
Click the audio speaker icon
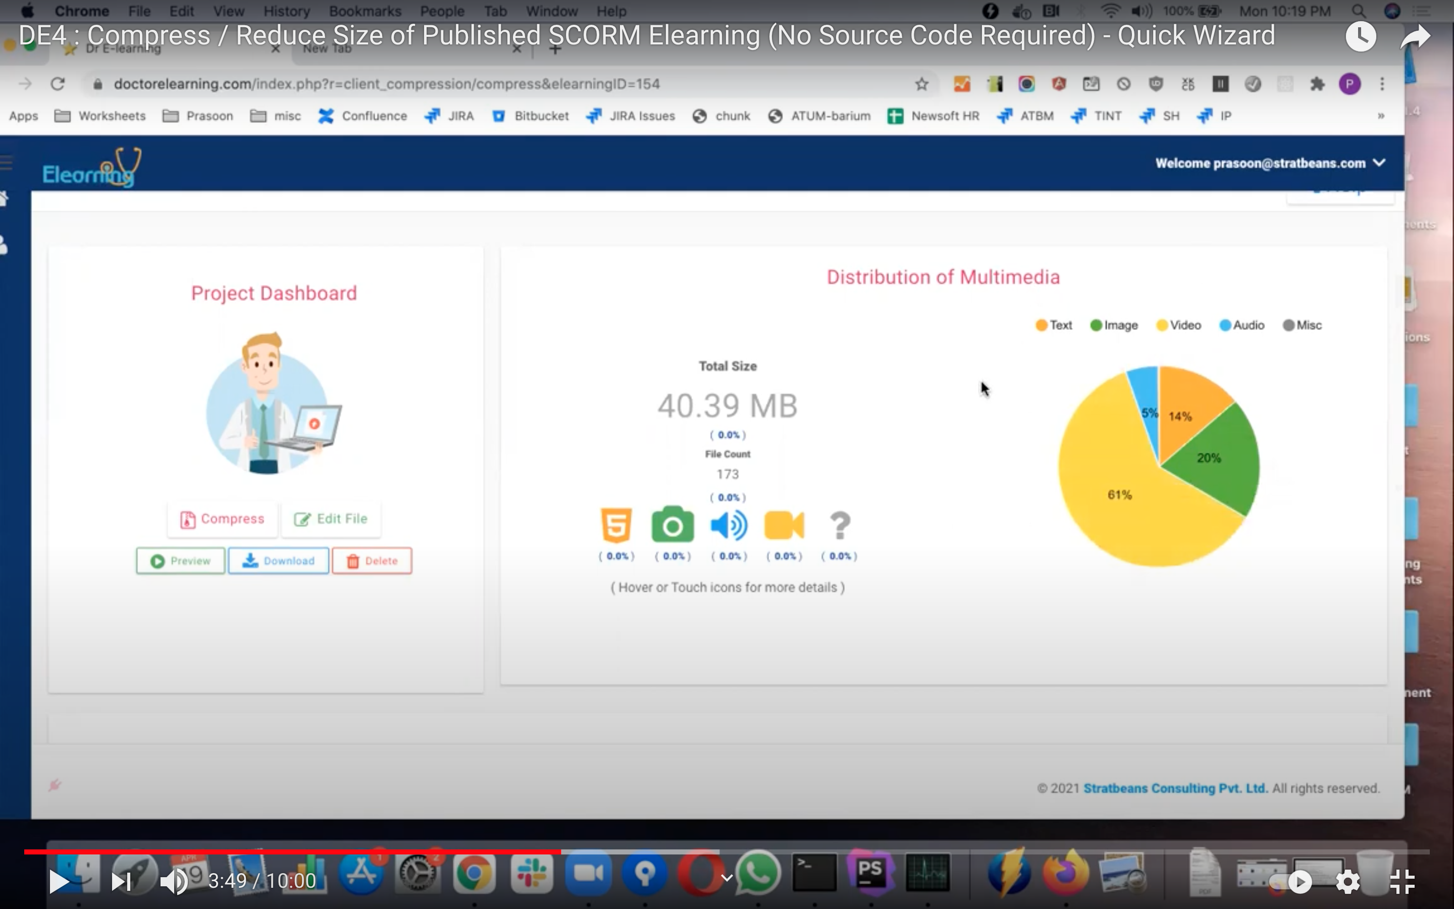pyautogui.click(x=728, y=525)
